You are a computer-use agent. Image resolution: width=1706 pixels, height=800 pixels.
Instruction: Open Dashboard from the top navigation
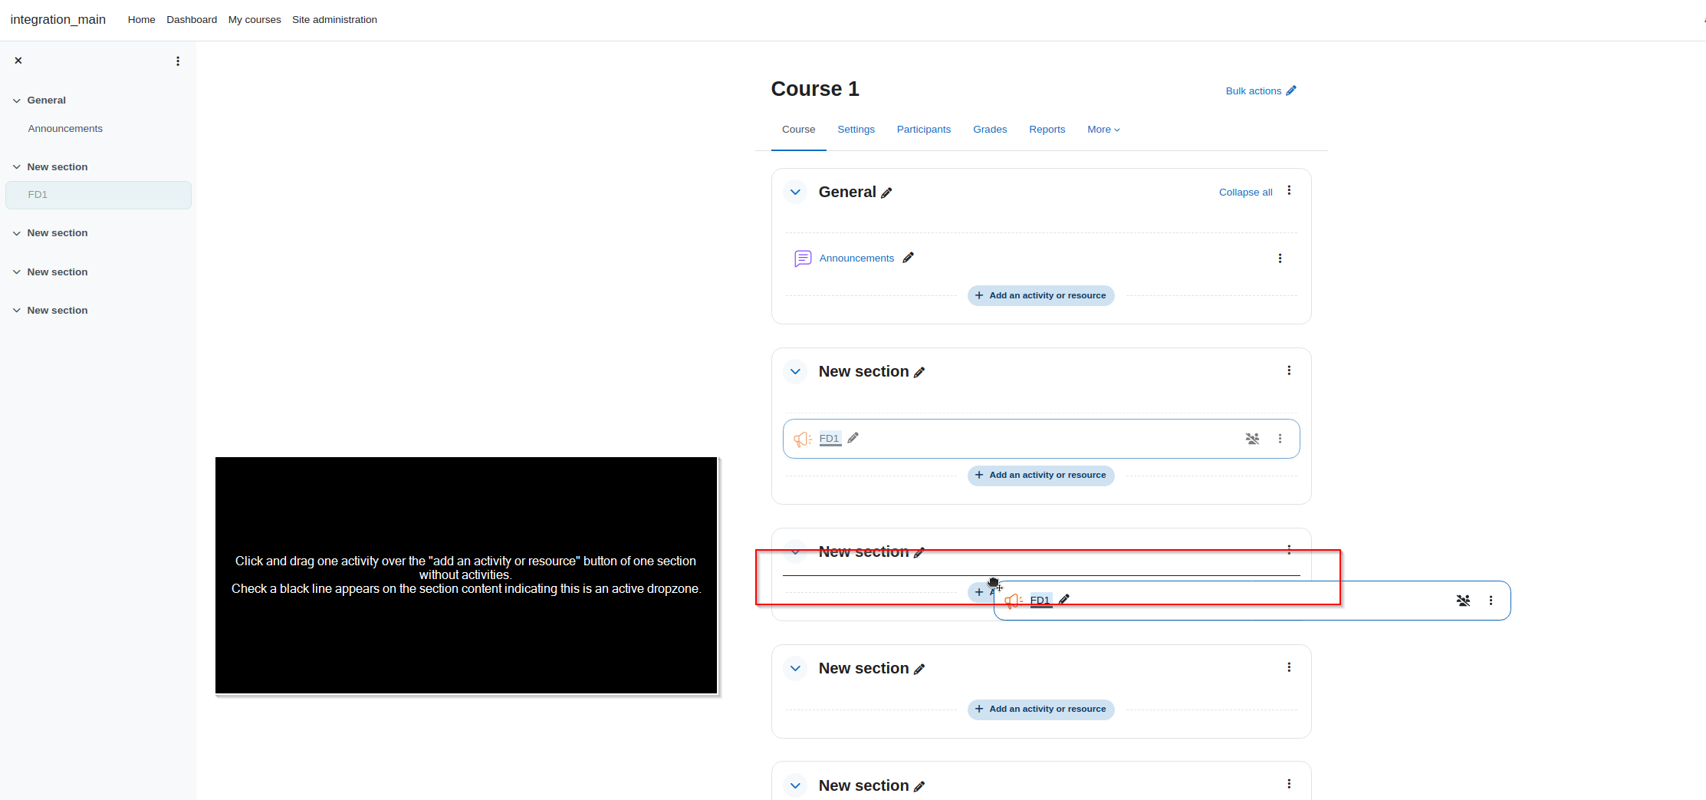pyautogui.click(x=192, y=20)
